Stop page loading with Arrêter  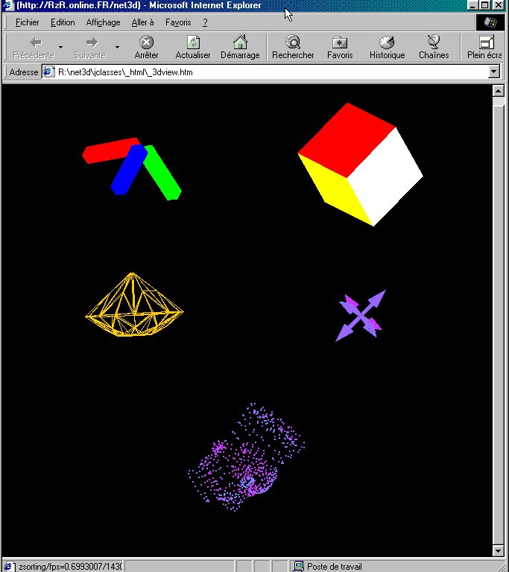146,48
